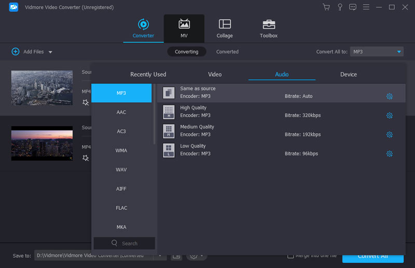The width and height of the screenshot is (415, 268).
Task: Choose AAC in the format list
Action: click(x=121, y=112)
